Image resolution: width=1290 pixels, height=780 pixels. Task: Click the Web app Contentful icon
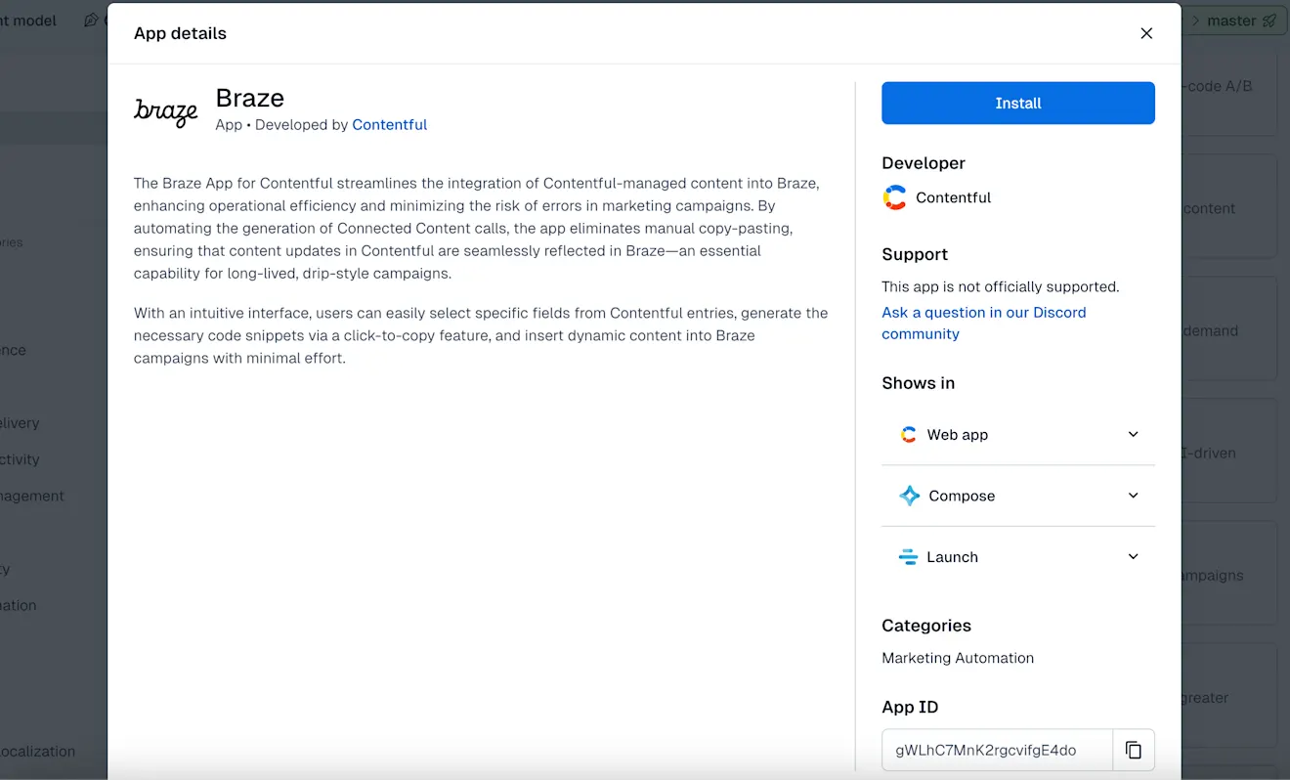(x=909, y=435)
